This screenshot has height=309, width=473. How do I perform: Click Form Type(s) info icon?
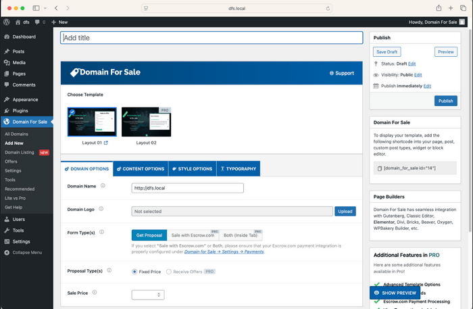coord(101,232)
